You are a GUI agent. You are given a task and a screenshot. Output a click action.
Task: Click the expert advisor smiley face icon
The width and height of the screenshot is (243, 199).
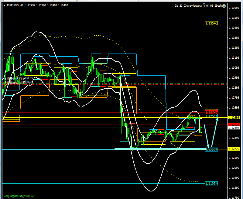tap(224, 6)
